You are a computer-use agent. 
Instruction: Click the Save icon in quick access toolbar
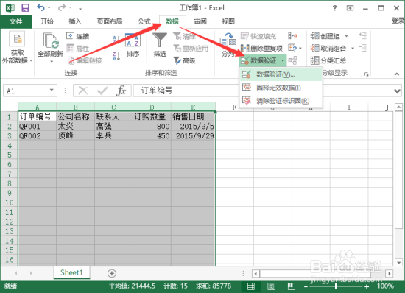pyautogui.click(x=25, y=8)
